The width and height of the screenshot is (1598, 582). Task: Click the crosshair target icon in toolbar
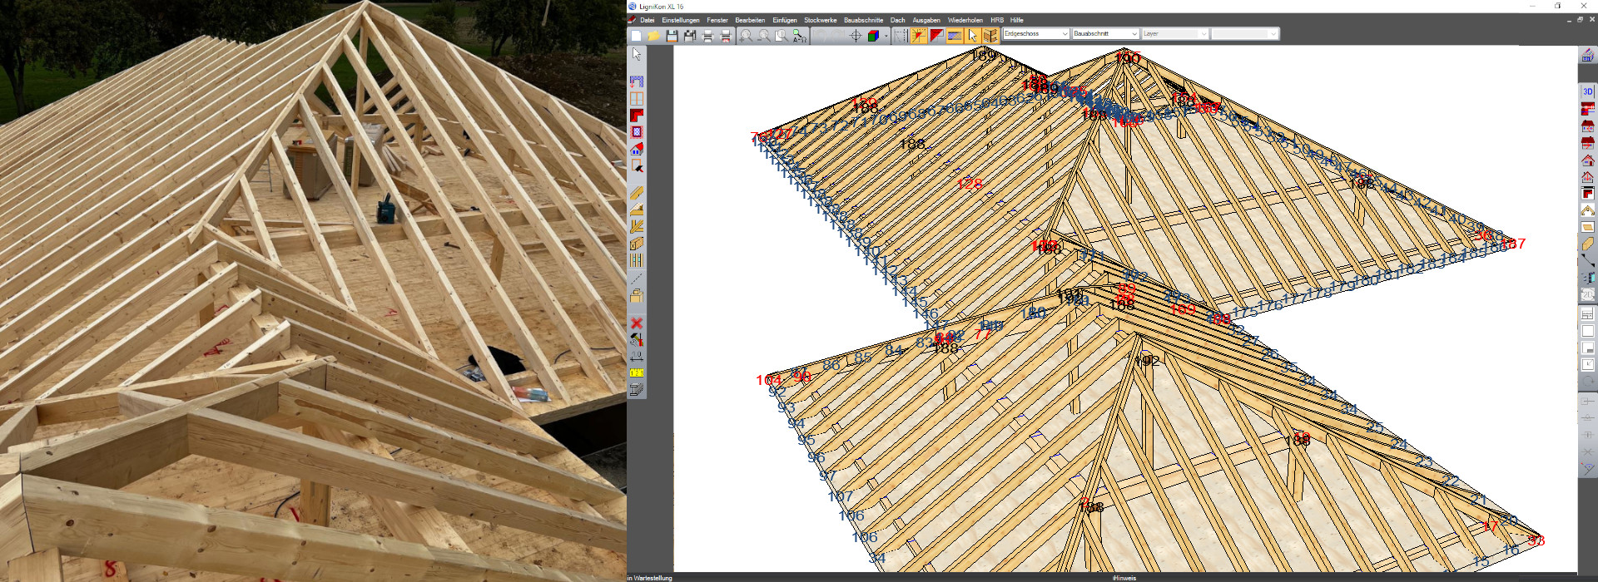(x=855, y=36)
